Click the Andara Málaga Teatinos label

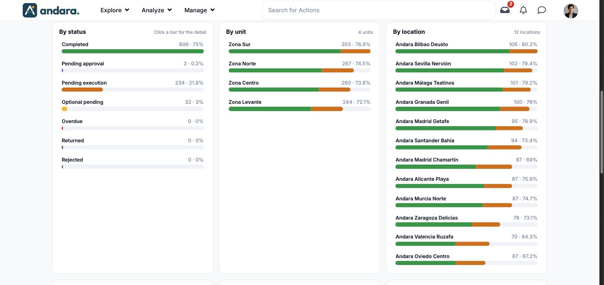coord(425,83)
